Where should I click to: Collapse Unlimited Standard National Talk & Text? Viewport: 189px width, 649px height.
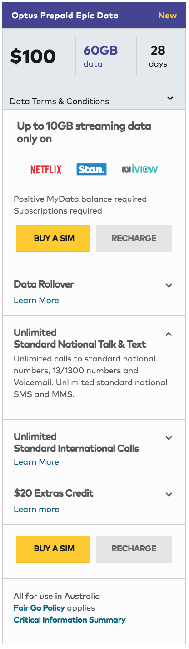tap(169, 334)
